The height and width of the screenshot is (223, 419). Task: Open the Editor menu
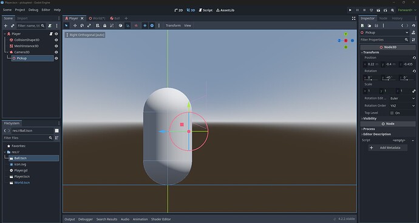[46, 10]
